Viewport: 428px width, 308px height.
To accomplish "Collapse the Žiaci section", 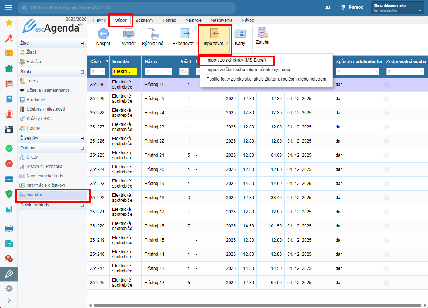I will tap(82, 43).
